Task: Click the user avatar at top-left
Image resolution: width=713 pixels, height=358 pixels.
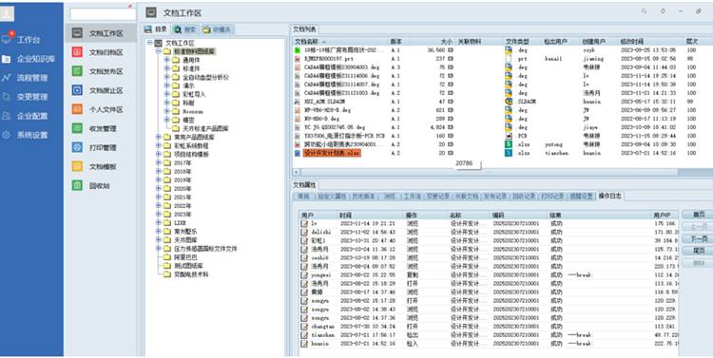Action: [x=7, y=13]
